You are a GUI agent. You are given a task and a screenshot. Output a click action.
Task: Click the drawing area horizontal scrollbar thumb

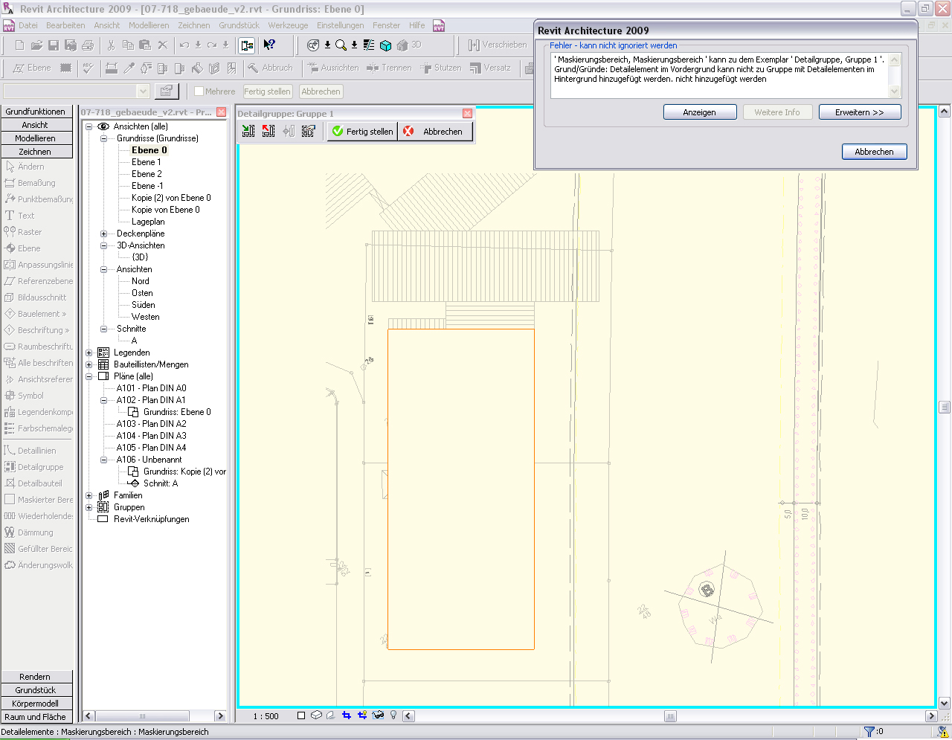pyautogui.click(x=670, y=716)
